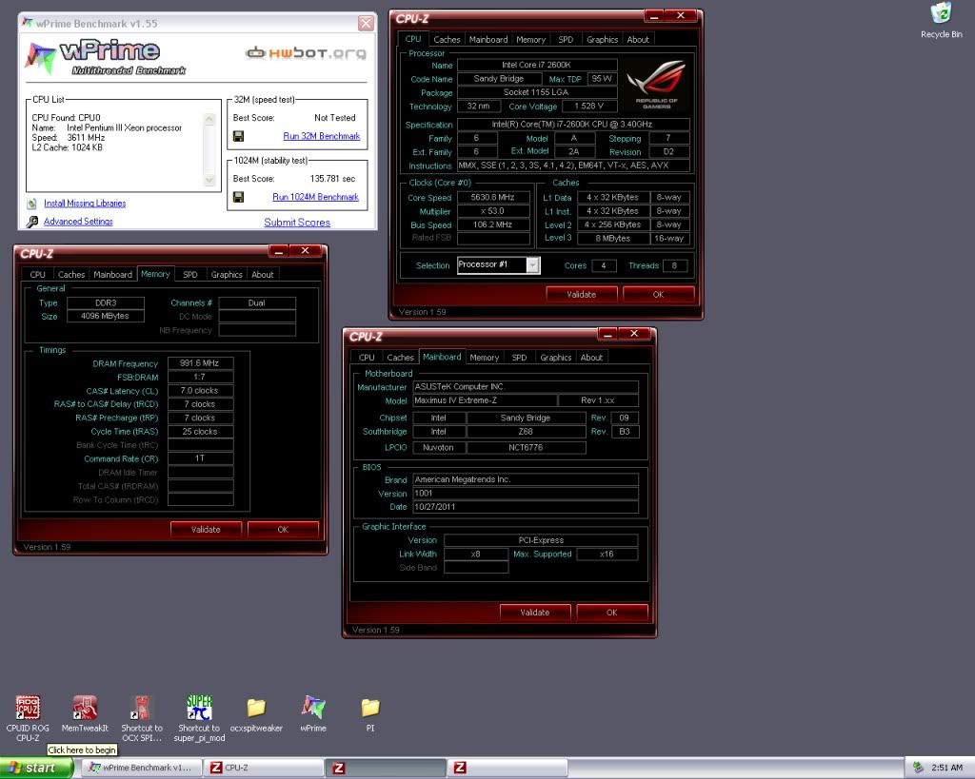Screen dimensions: 975x779
Task: Open the ocxspitweaker folder icon
Action: [256, 709]
